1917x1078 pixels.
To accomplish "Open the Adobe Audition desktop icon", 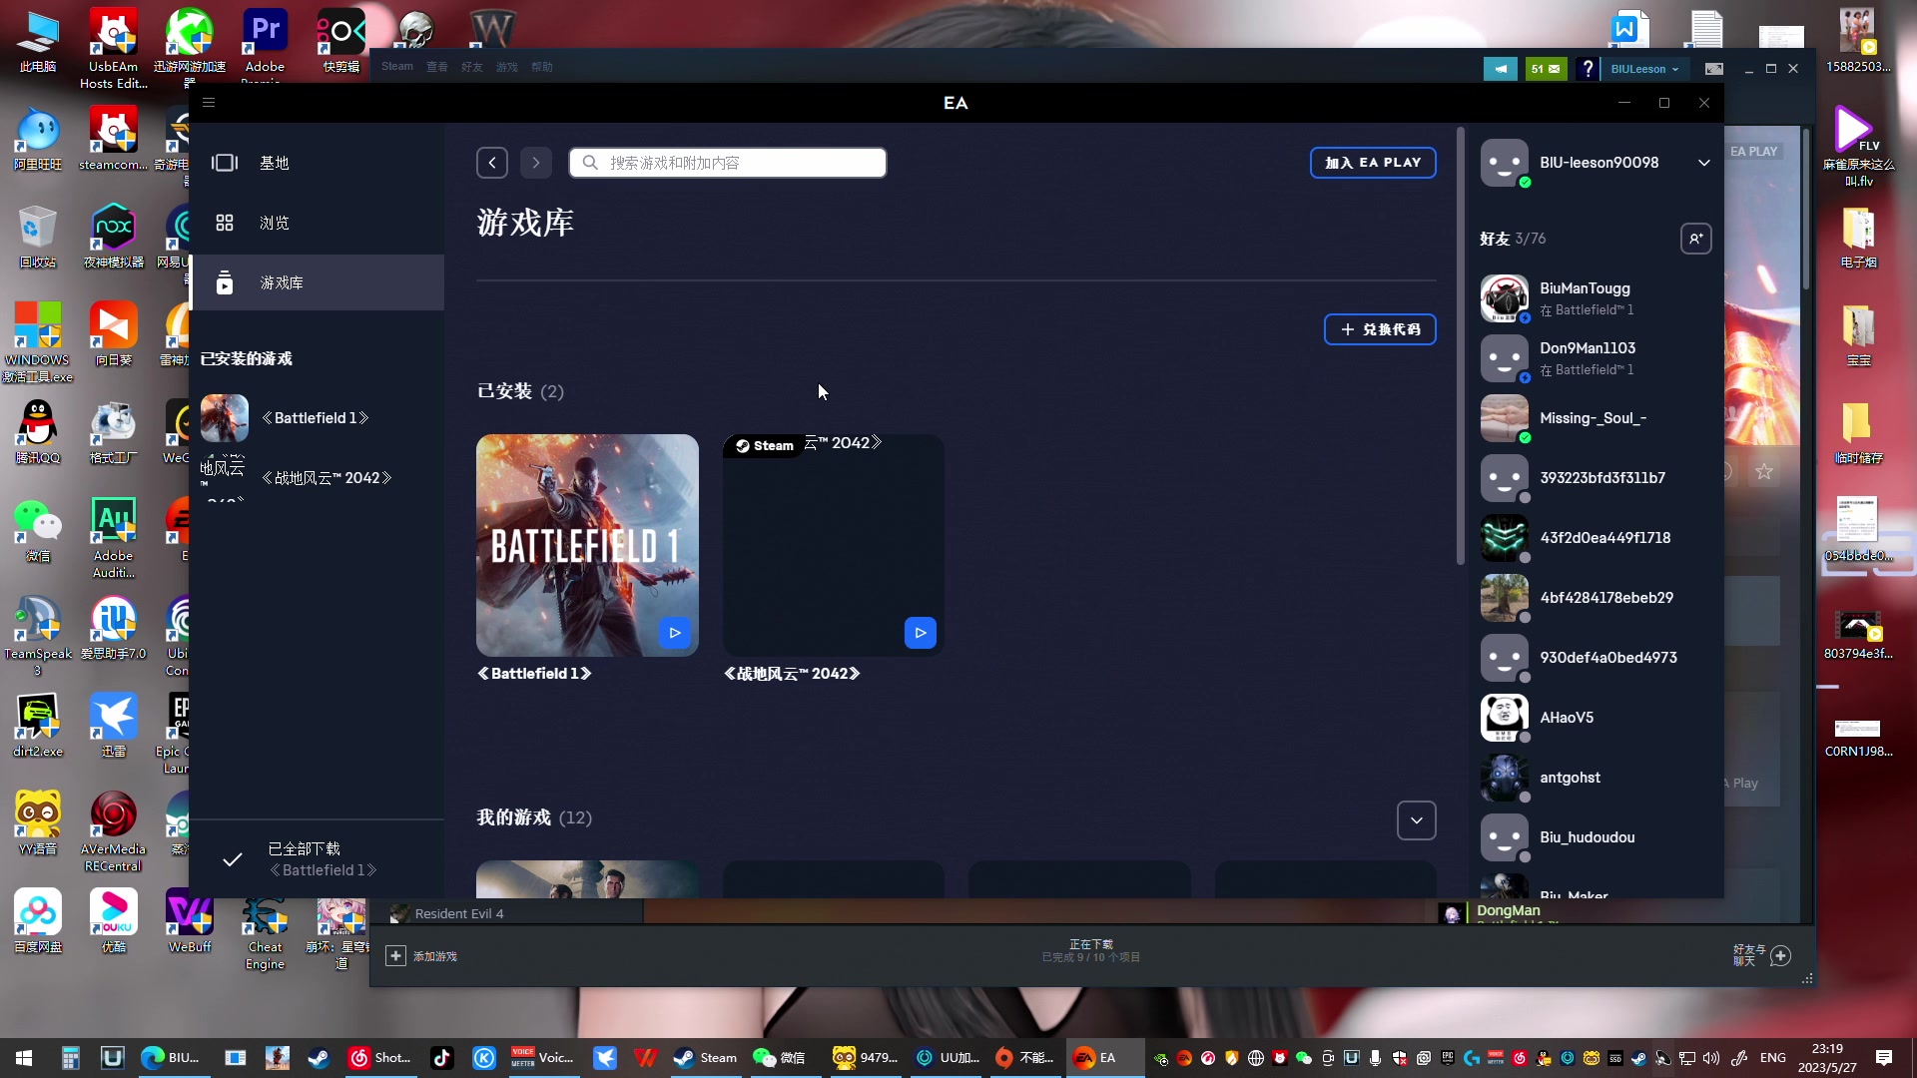I will pos(114,539).
